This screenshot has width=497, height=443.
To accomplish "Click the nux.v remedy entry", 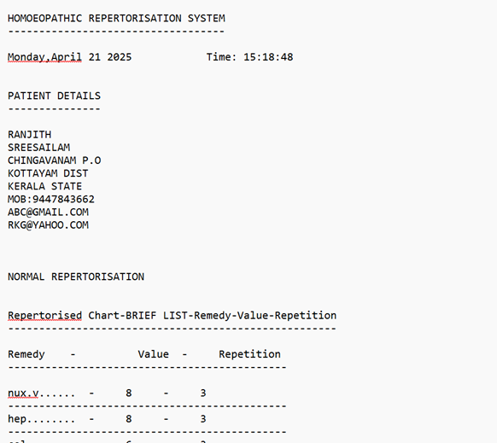I will click(23, 393).
